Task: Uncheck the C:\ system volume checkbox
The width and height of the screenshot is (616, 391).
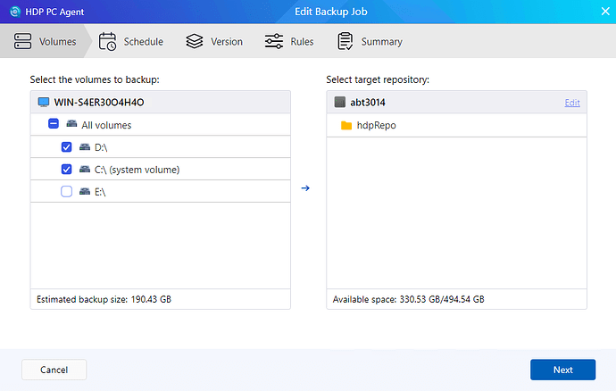Action: pyautogui.click(x=66, y=170)
